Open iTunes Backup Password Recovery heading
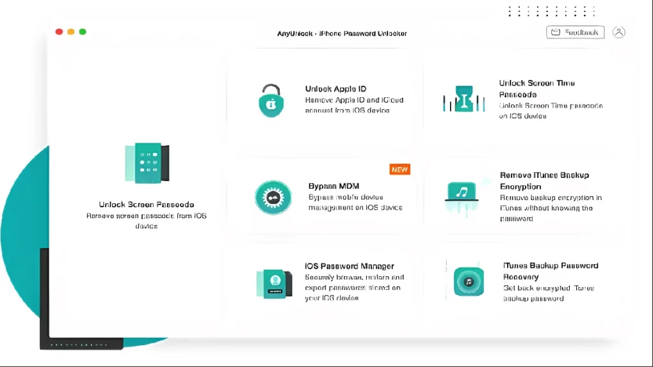Screen dimensions: 653x367 (x=551, y=271)
